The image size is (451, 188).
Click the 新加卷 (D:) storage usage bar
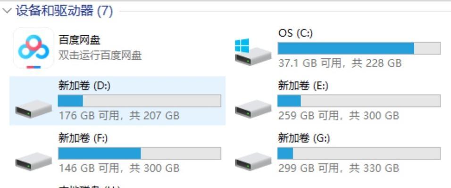click(x=140, y=101)
